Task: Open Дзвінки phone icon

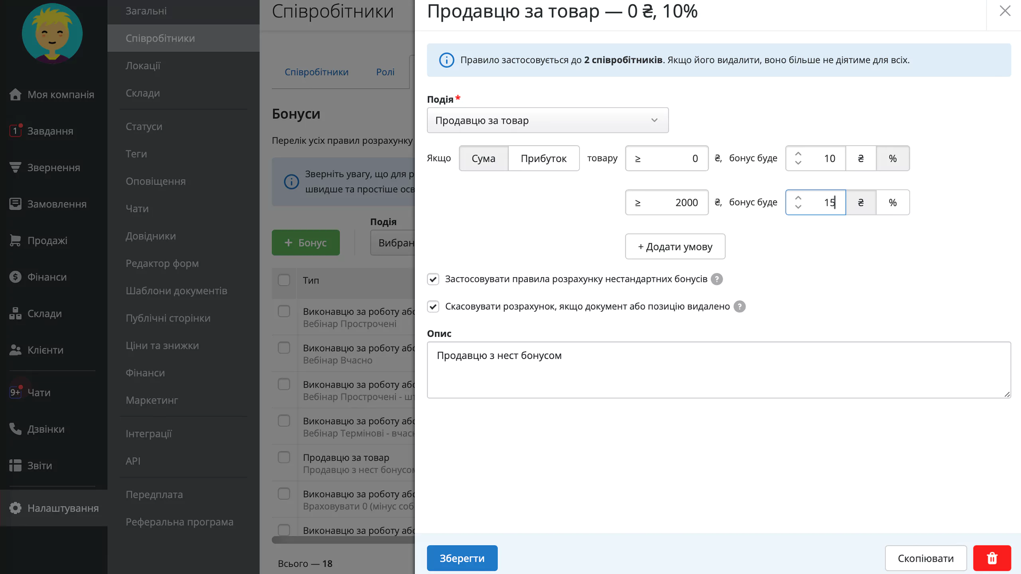Action: (15, 429)
